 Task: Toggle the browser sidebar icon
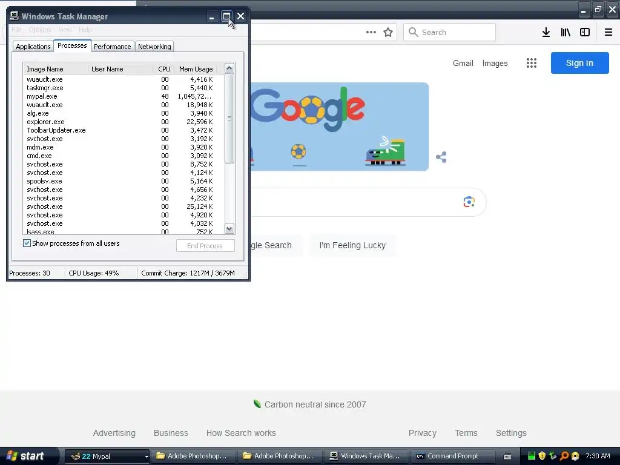pos(585,32)
